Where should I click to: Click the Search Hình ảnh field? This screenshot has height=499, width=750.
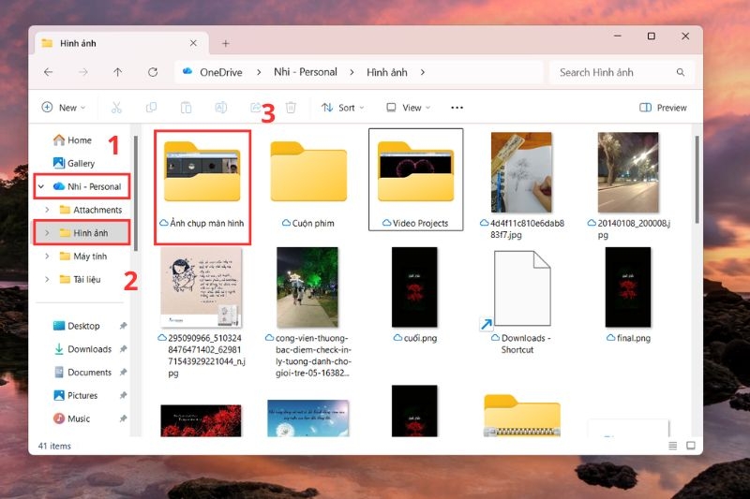point(622,72)
